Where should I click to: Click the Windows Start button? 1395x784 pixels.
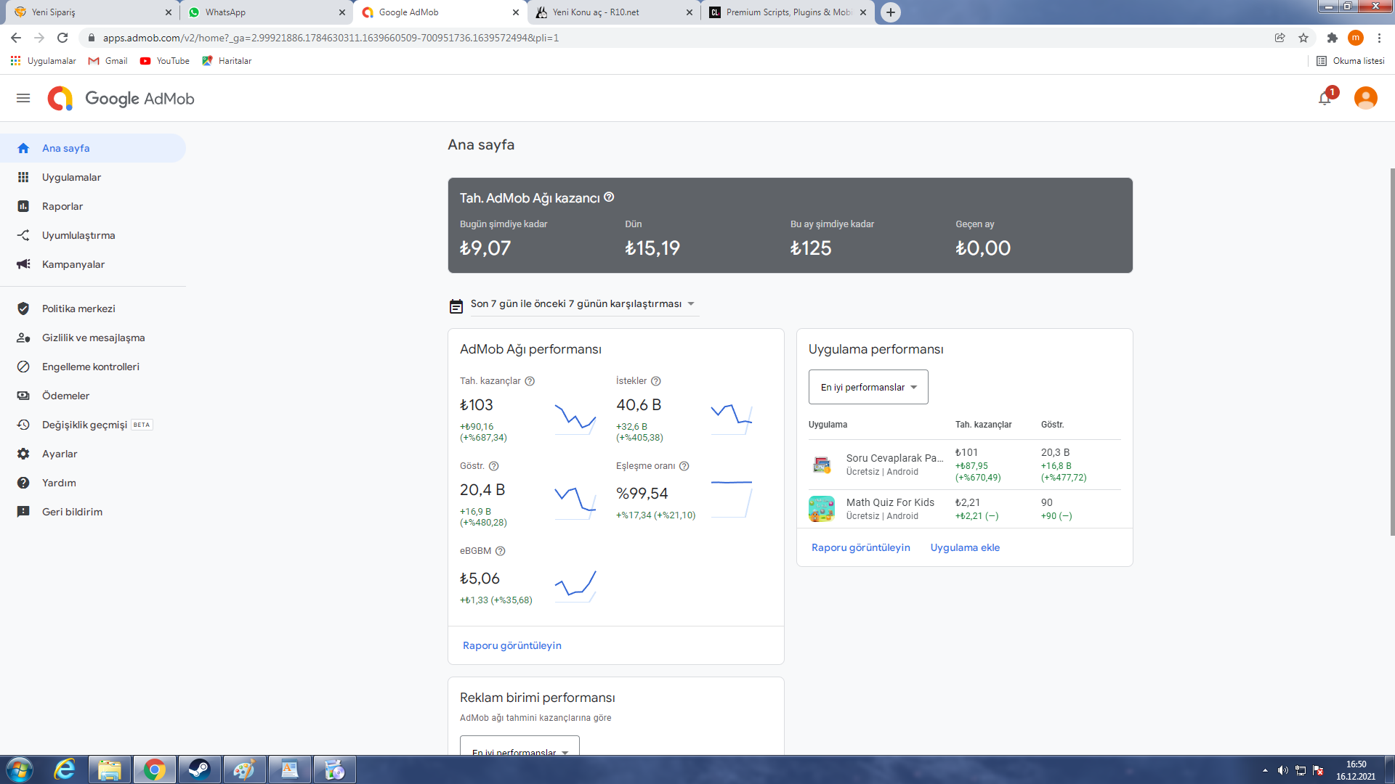(x=20, y=769)
